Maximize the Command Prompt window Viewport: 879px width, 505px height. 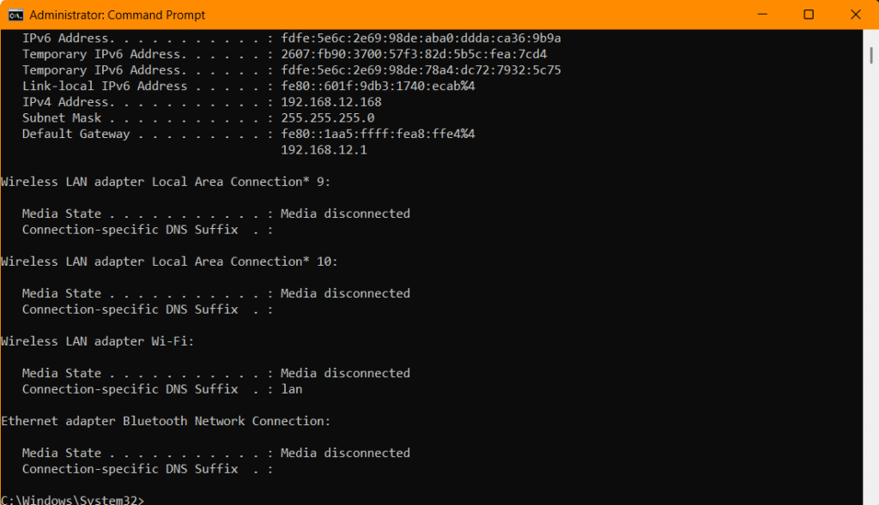click(x=809, y=15)
